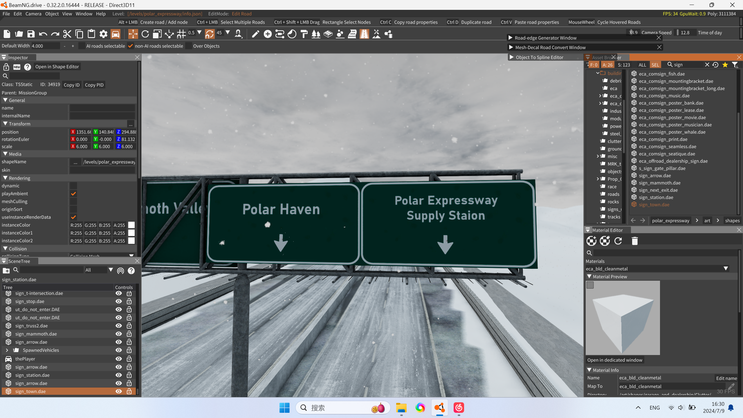Select the Forest Editor trees icon
Viewport: 743px width, 418px height.
click(316, 34)
